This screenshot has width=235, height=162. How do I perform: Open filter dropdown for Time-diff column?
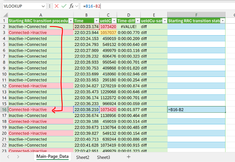138,21
